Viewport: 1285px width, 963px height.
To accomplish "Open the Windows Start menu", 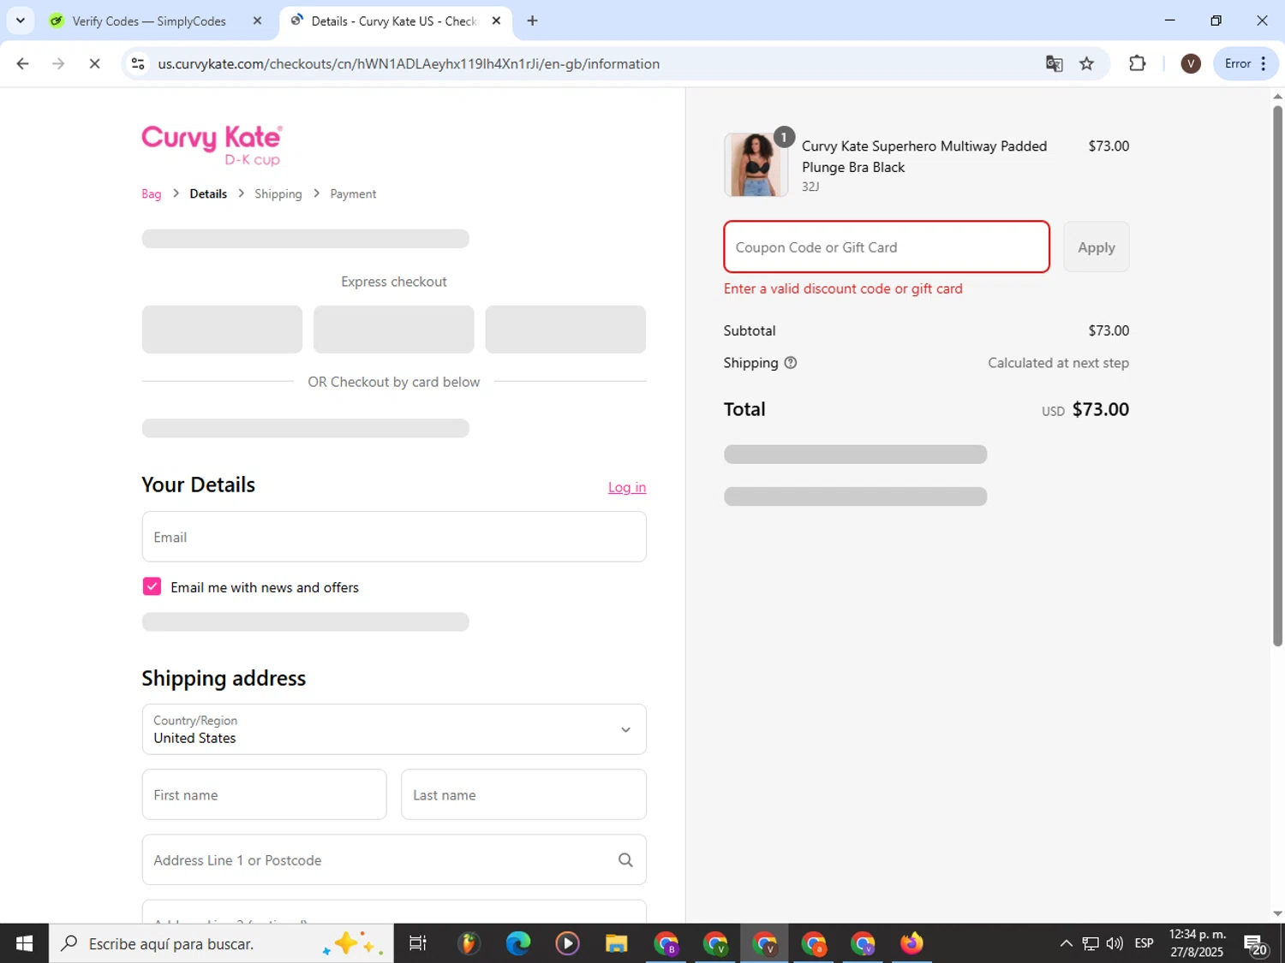I will tap(24, 943).
